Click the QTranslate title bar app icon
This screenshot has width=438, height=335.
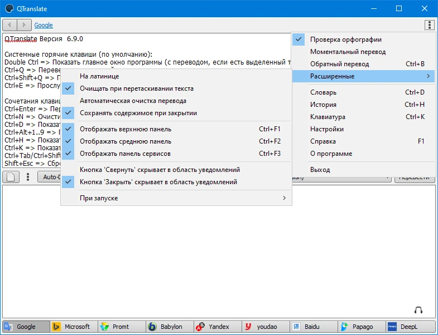point(9,9)
